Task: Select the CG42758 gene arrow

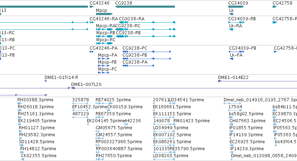Action: (x=275, y=7)
